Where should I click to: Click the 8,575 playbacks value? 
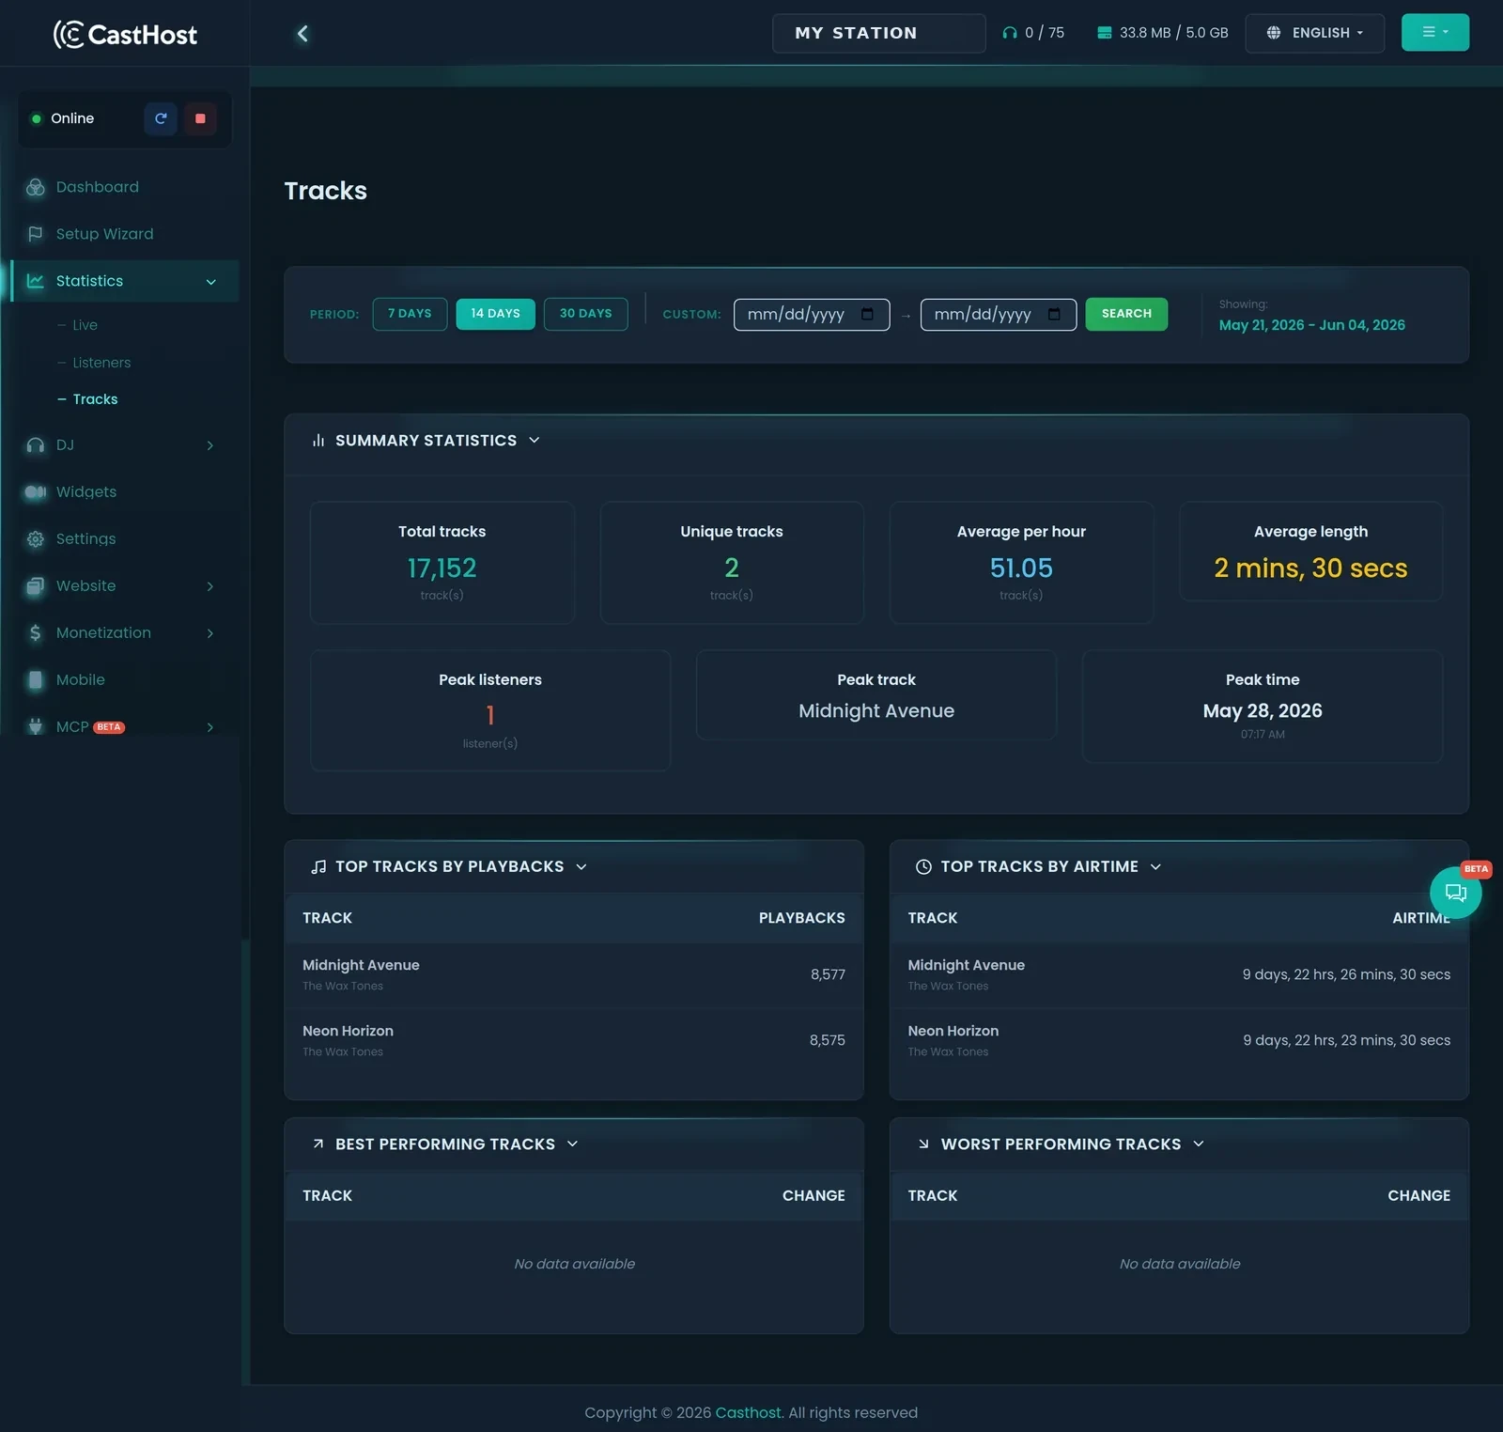(x=828, y=1040)
